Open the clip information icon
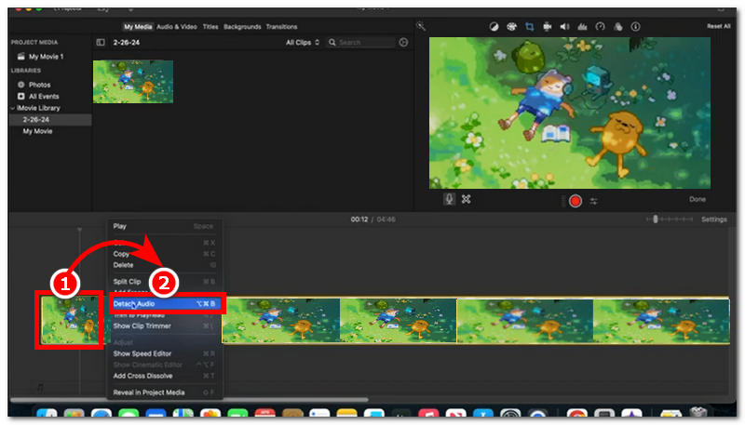The height and width of the screenshot is (425, 745). (x=636, y=27)
